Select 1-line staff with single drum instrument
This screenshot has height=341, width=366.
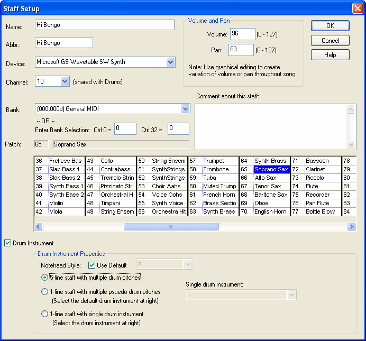point(44,314)
